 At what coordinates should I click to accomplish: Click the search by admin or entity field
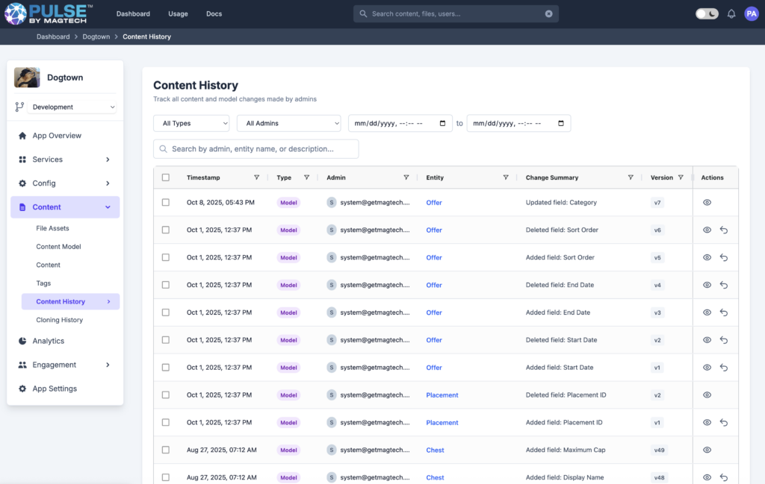[x=256, y=149]
